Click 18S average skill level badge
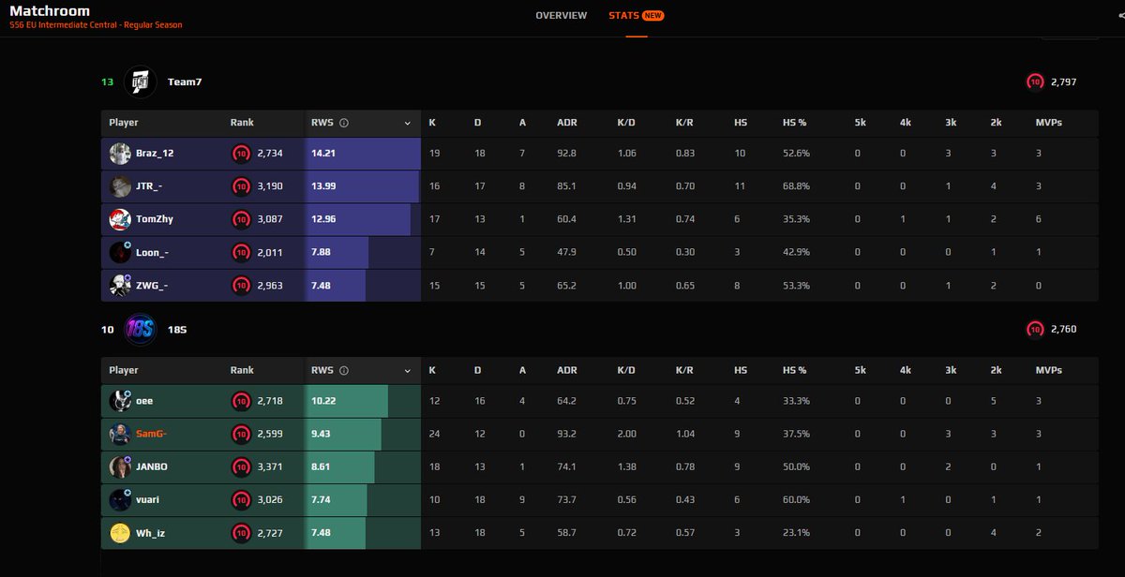The height and width of the screenshot is (577, 1125). tap(1035, 330)
